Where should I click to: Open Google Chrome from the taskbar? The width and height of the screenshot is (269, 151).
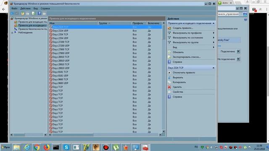click(37, 147)
